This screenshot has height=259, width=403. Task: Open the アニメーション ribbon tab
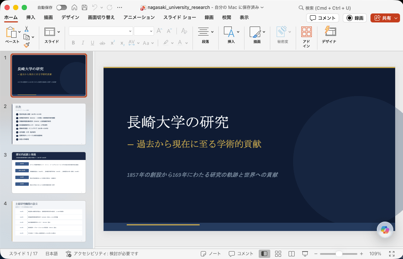139,18
